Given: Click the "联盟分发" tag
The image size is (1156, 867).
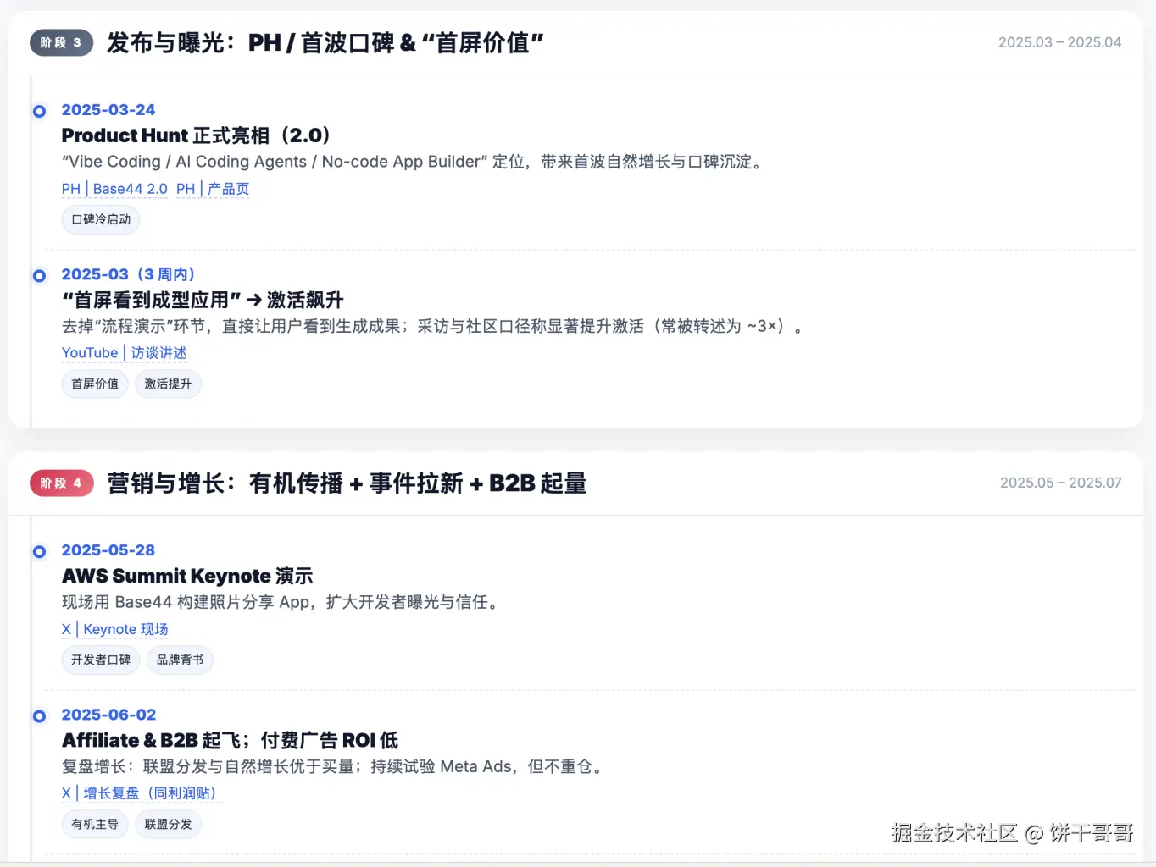Looking at the screenshot, I should 168,824.
